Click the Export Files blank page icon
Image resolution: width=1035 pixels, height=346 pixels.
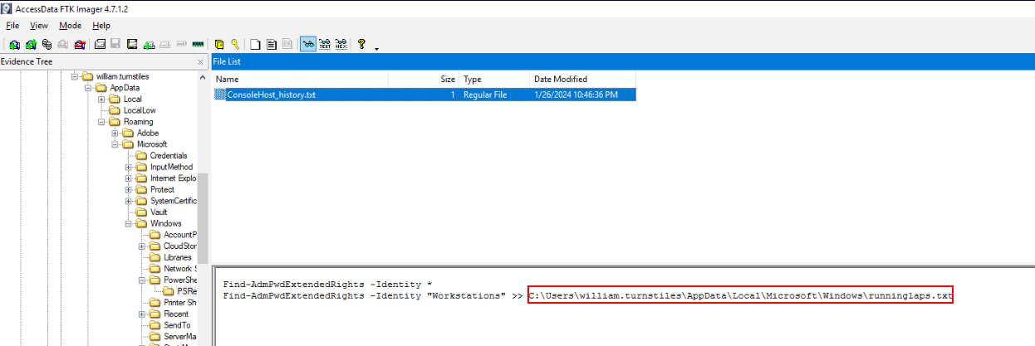click(255, 44)
